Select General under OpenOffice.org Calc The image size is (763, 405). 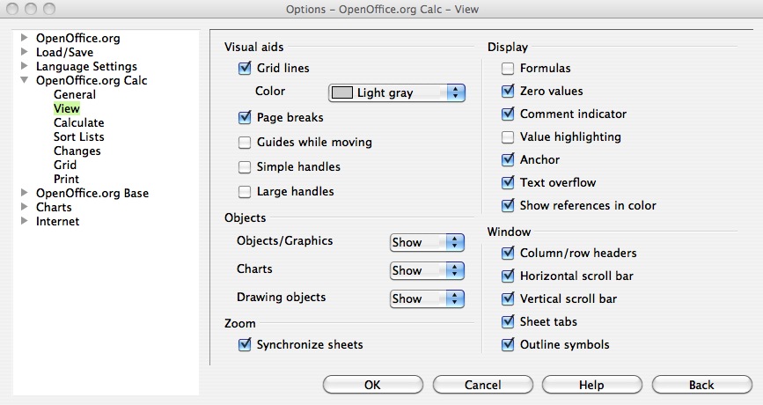tap(75, 94)
